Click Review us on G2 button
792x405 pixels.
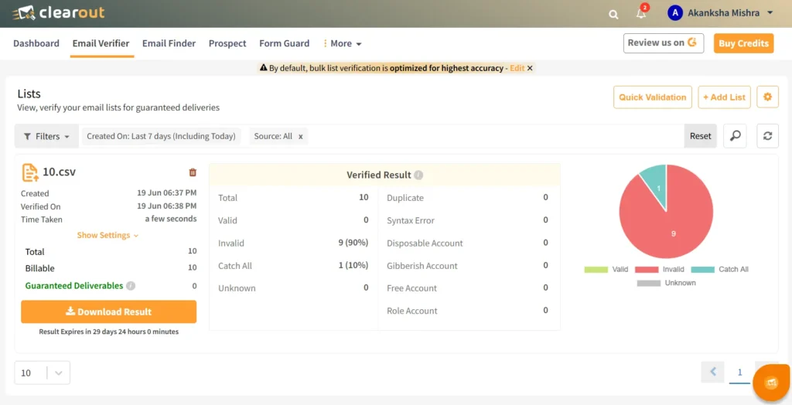[x=663, y=43]
